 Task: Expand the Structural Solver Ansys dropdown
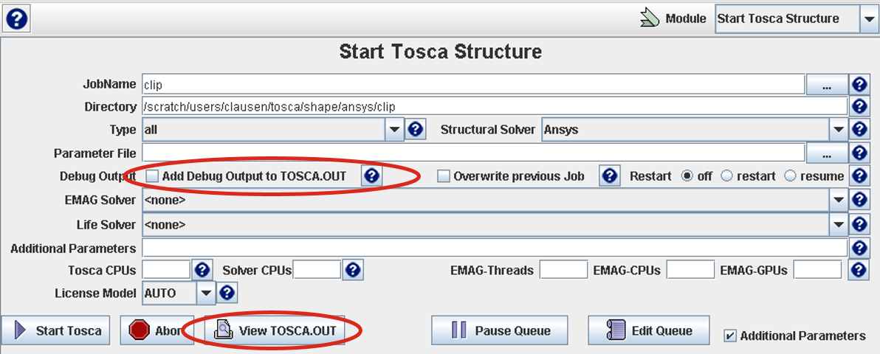click(x=839, y=130)
